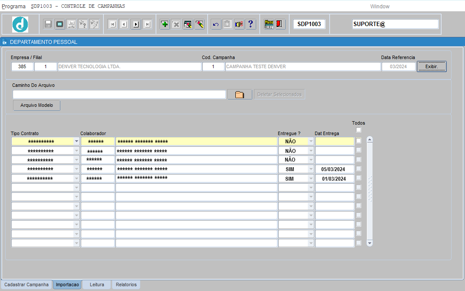
Task: Click the clear field eraser icon
Action: (x=199, y=24)
